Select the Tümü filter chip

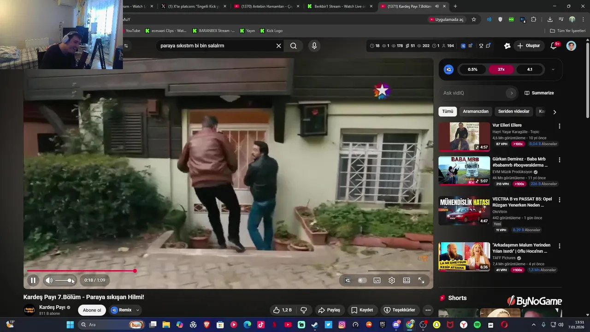[448, 112]
